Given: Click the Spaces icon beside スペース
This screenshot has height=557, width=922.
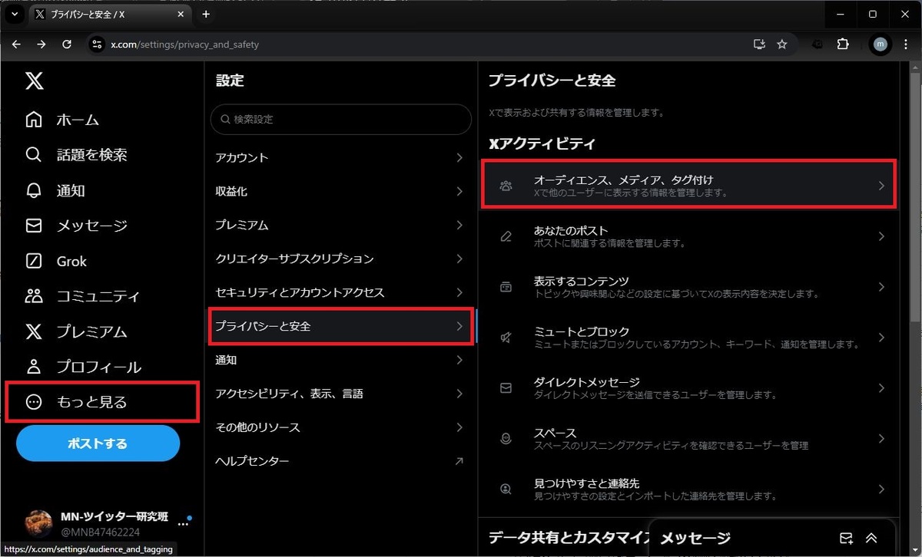Looking at the screenshot, I should pyautogui.click(x=506, y=439).
